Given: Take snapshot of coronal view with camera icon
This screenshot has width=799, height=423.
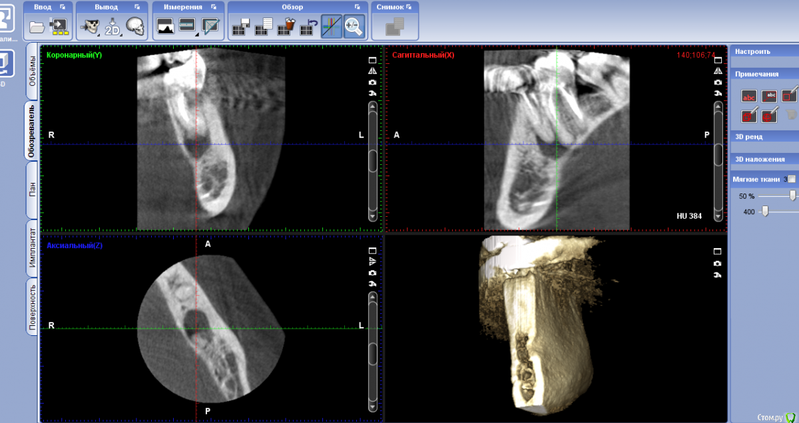Looking at the screenshot, I should coord(372,82).
